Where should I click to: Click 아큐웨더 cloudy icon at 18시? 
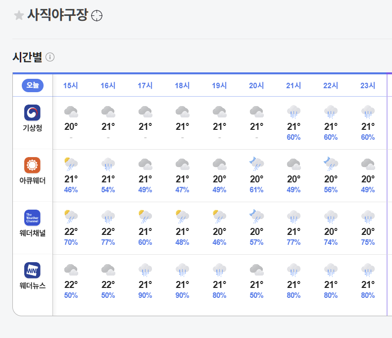point(182,164)
